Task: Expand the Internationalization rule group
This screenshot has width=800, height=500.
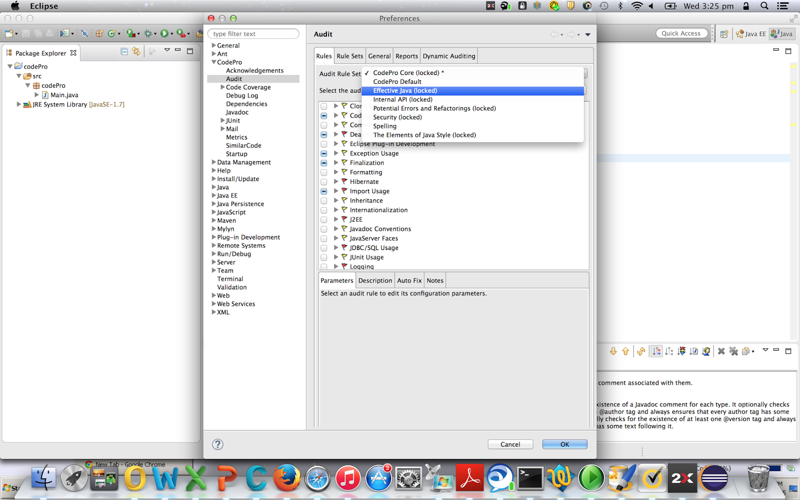Action: (336, 210)
